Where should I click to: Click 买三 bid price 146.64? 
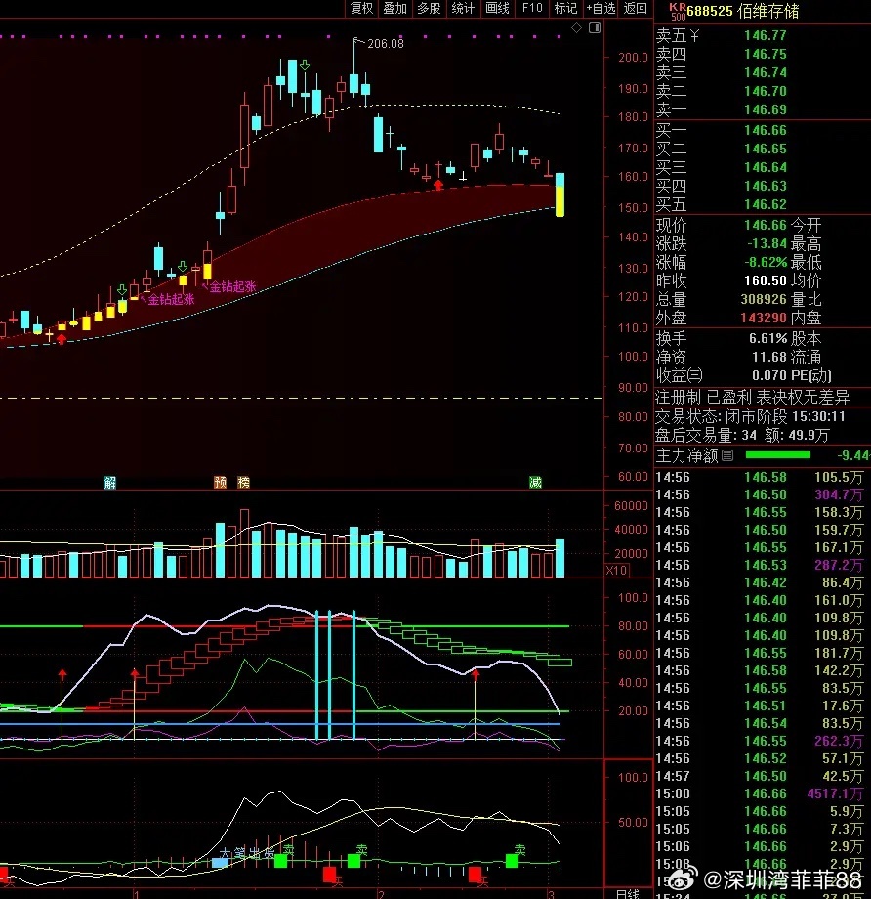(x=765, y=167)
